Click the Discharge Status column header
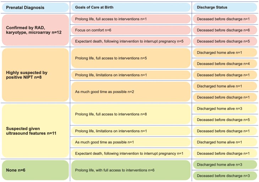The image size is (259, 182). pos(225,7)
